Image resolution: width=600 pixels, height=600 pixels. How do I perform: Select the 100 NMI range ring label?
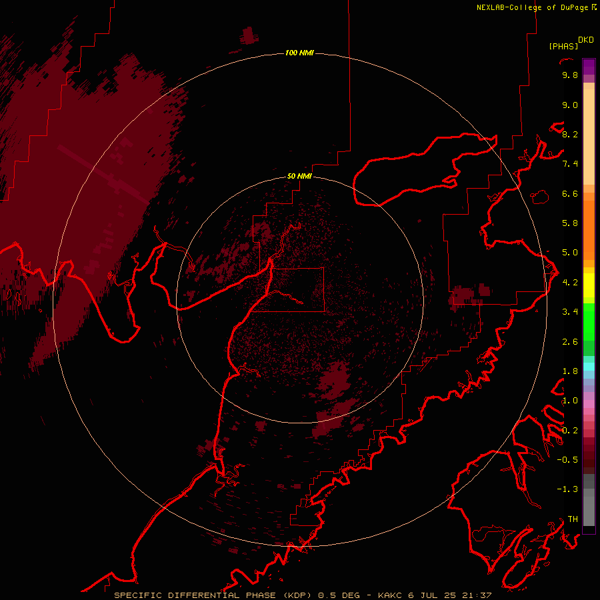click(x=299, y=53)
